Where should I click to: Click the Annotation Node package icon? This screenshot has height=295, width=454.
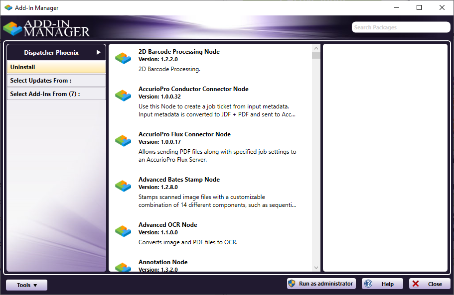(123, 267)
